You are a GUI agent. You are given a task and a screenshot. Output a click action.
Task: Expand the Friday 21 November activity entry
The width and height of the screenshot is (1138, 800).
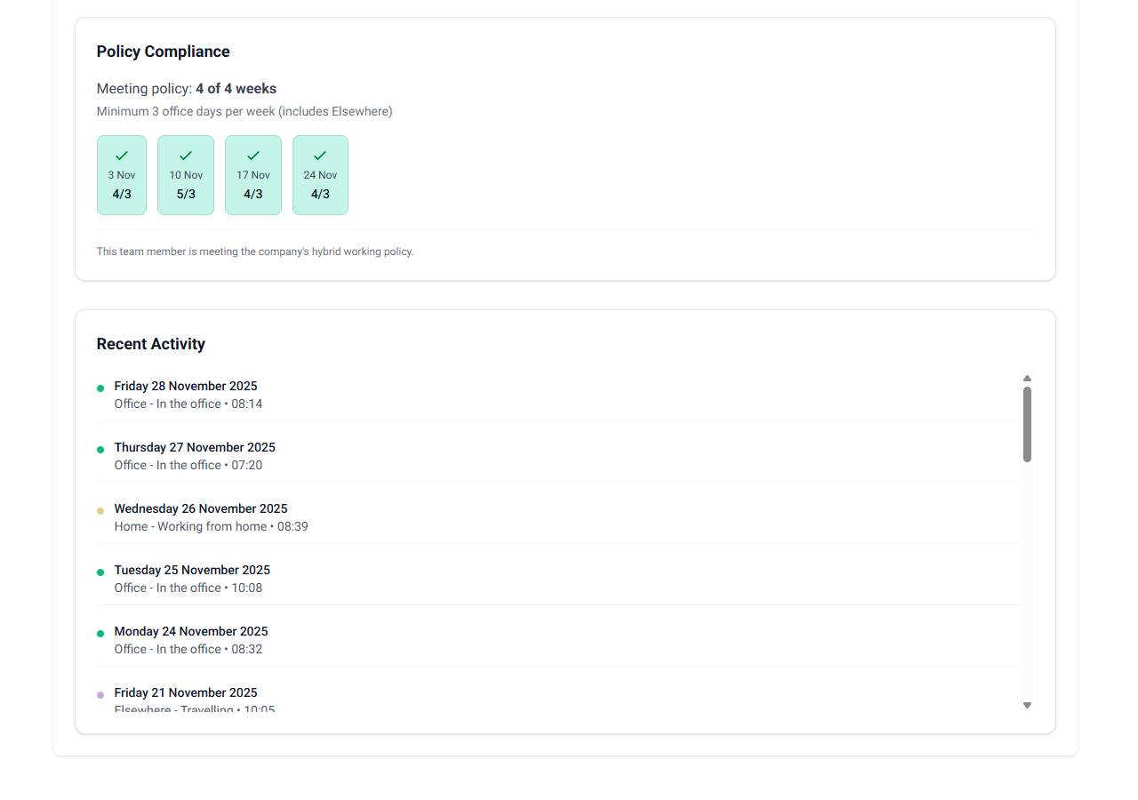click(x=186, y=692)
